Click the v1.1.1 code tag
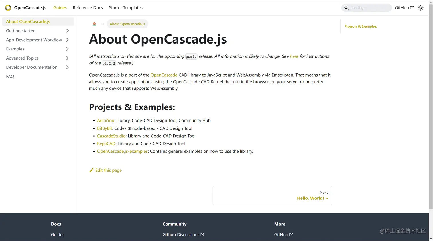Screen dimensions: 433x241 click(x=109, y=63)
